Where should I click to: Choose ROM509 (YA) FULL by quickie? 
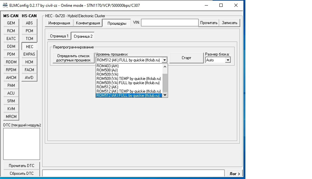(x=129, y=83)
